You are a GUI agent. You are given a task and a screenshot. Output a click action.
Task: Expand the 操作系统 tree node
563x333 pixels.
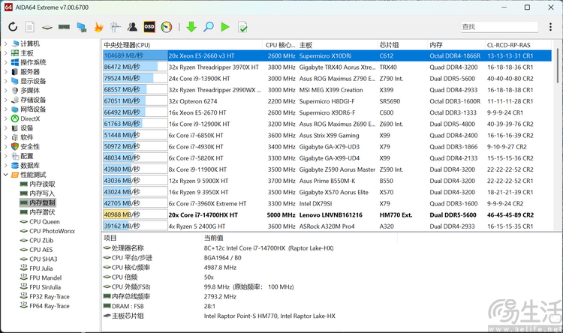[6, 62]
